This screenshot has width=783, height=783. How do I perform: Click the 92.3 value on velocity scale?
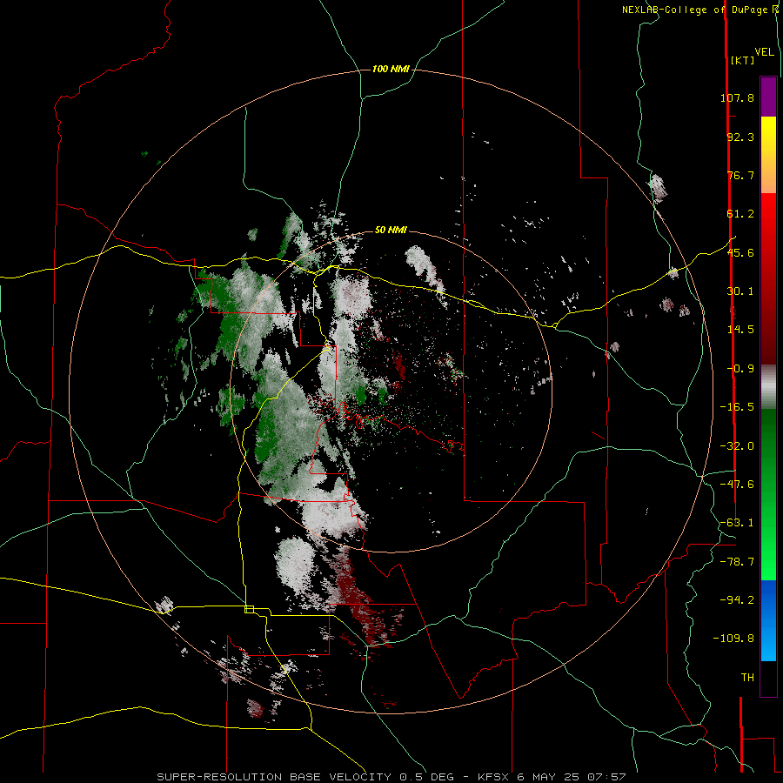(740, 137)
